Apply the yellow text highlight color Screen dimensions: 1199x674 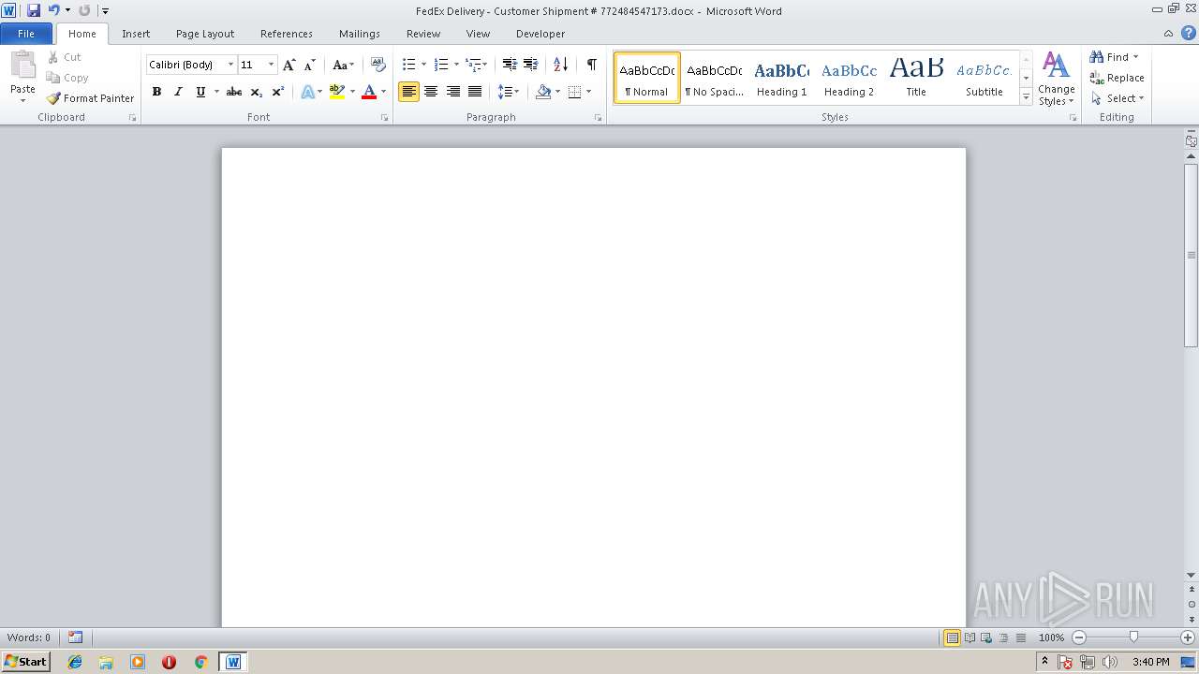337,92
